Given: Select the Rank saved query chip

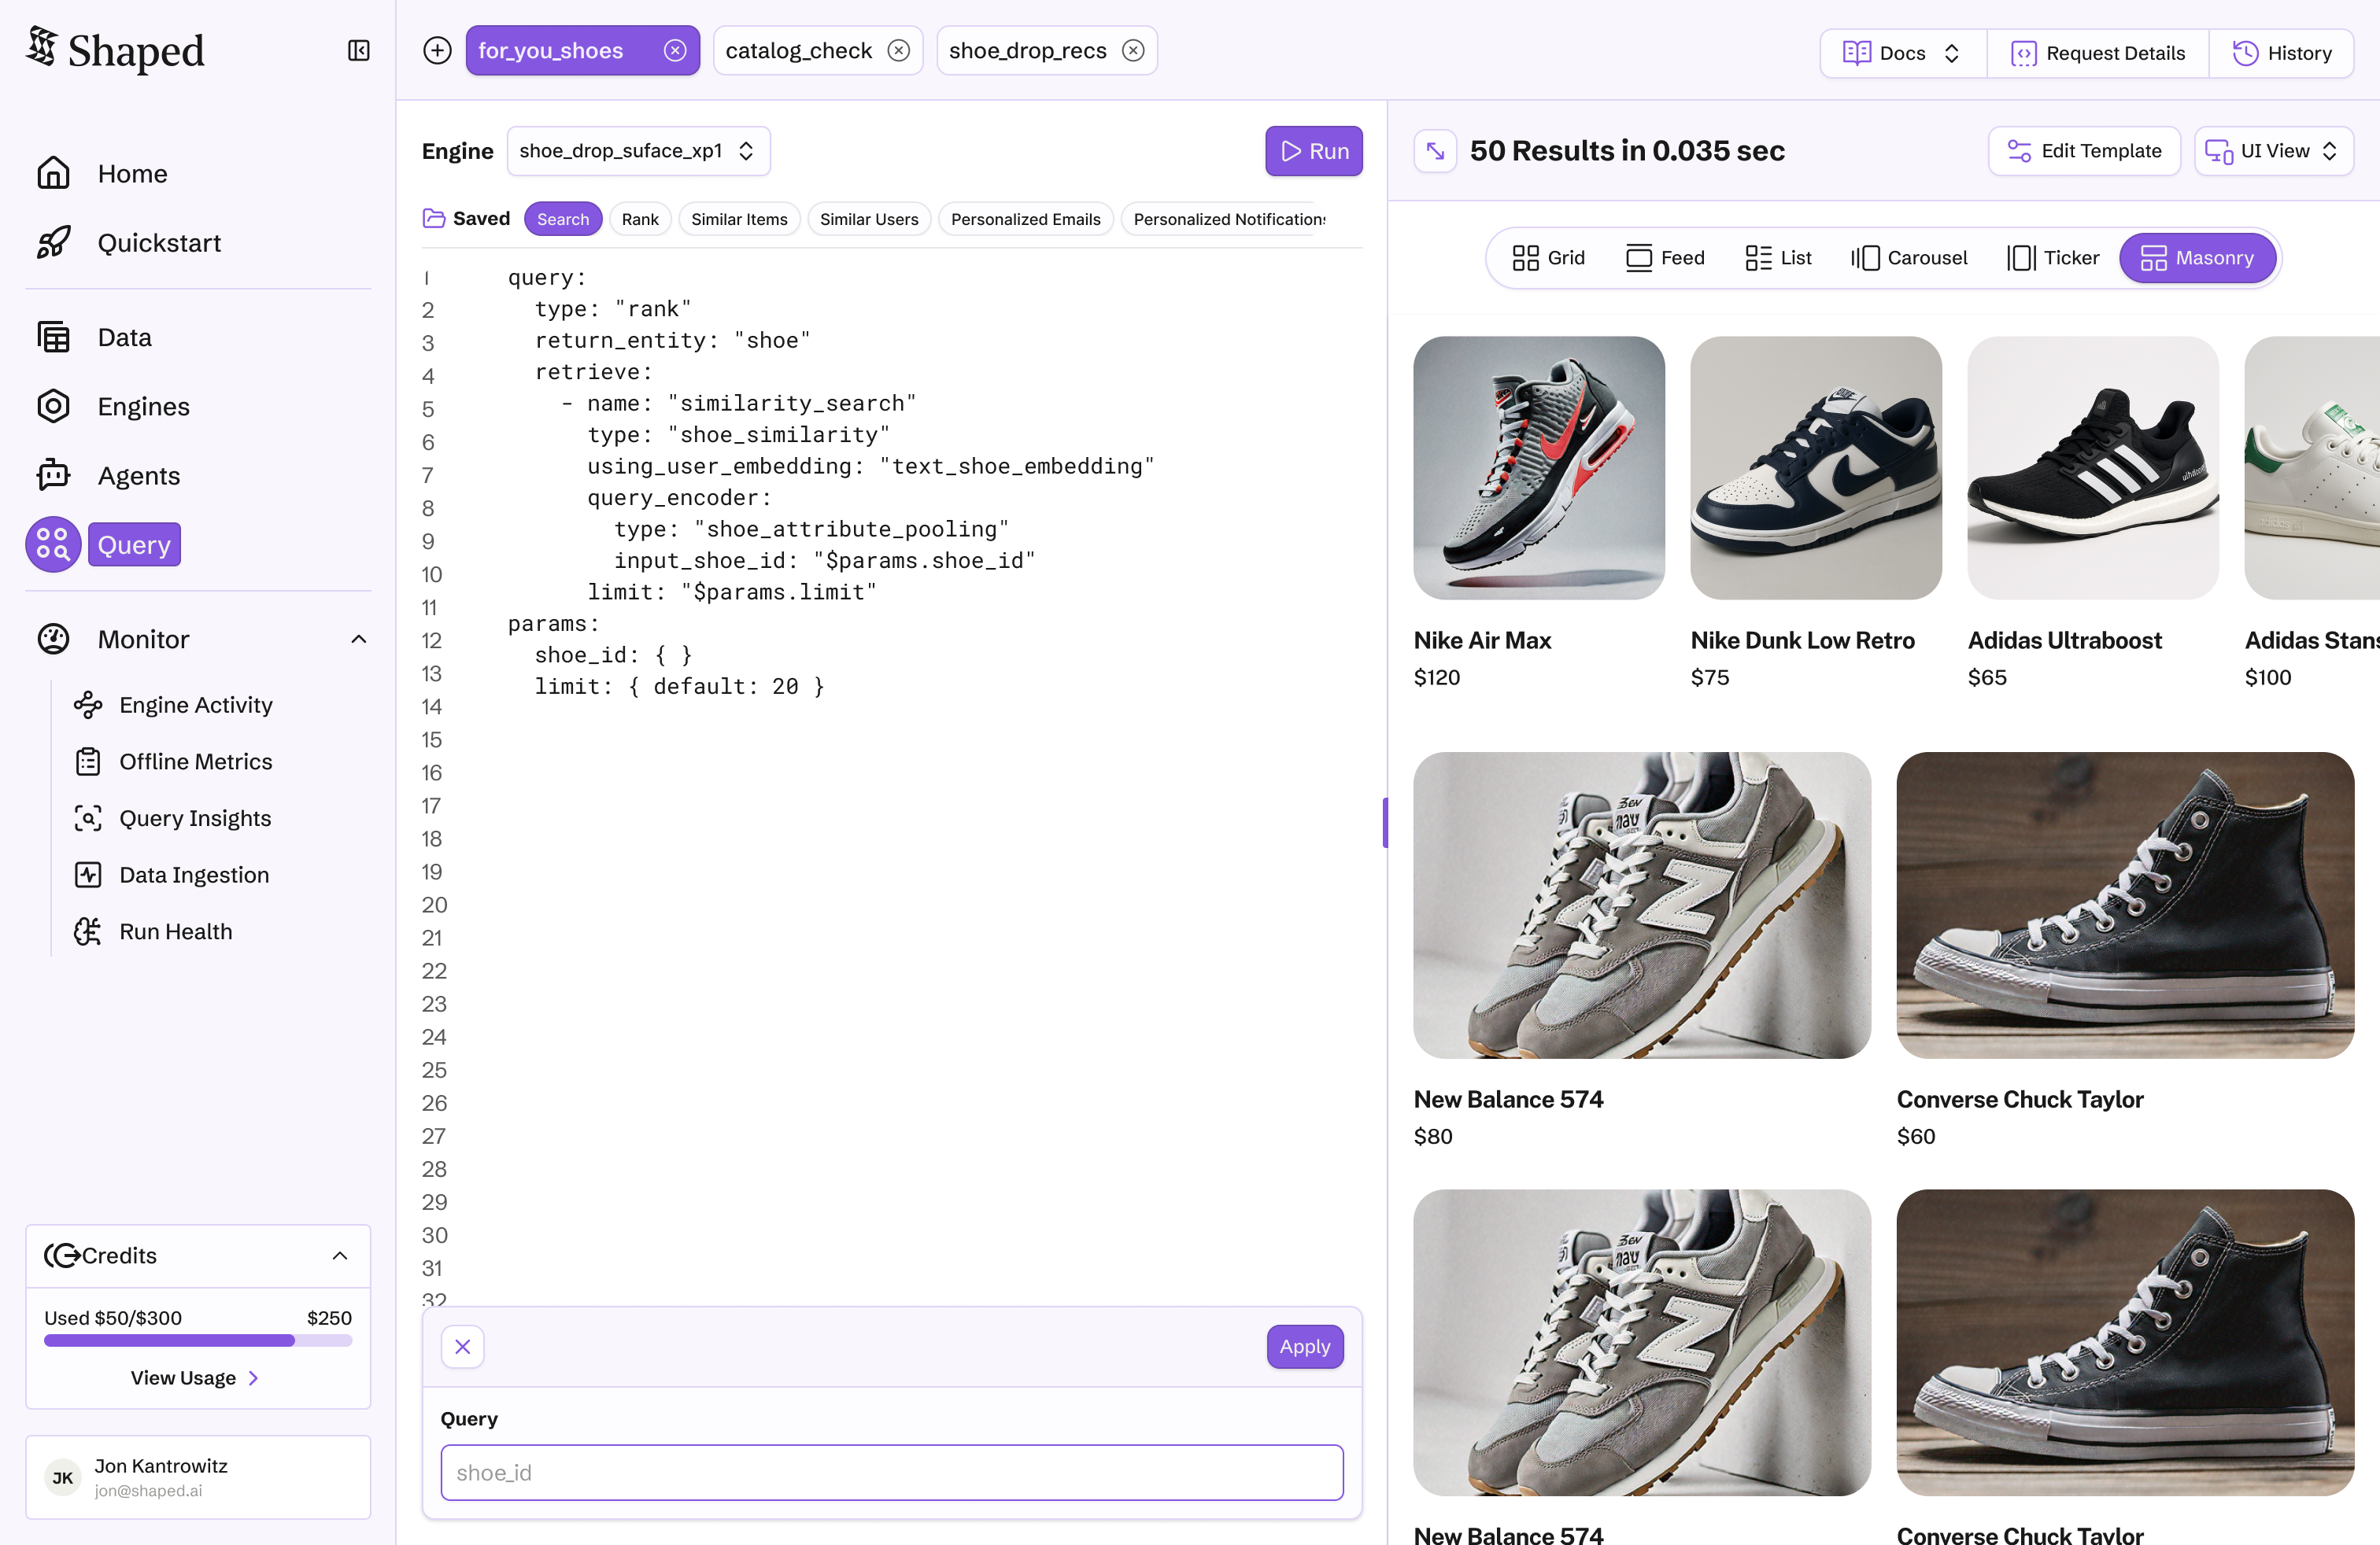Looking at the screenshot, I should (x=640, y=219).
